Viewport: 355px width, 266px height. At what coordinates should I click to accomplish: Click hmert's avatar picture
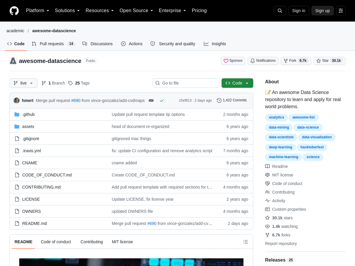pyautogui.click(x=17, y=100)
